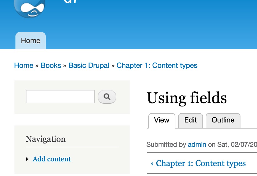Select the View tab

[162, 120]
